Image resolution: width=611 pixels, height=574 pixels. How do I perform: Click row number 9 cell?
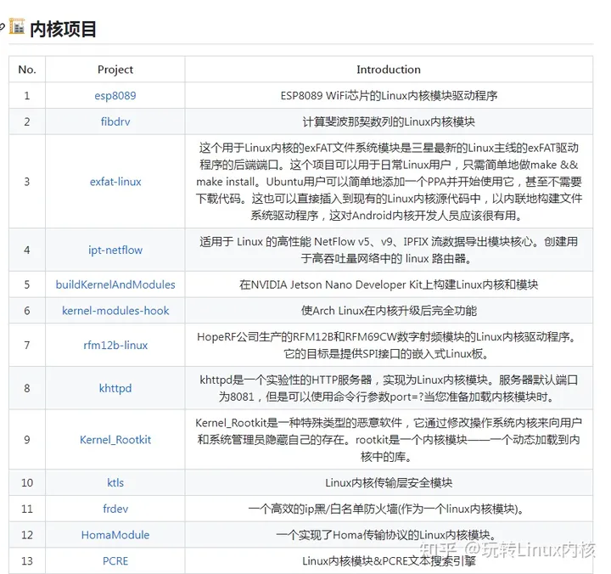(x=27, y=440)
